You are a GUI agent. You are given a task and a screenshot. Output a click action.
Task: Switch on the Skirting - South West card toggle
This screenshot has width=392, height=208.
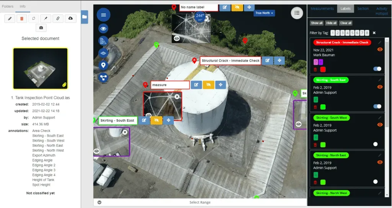tap(375, 144)
